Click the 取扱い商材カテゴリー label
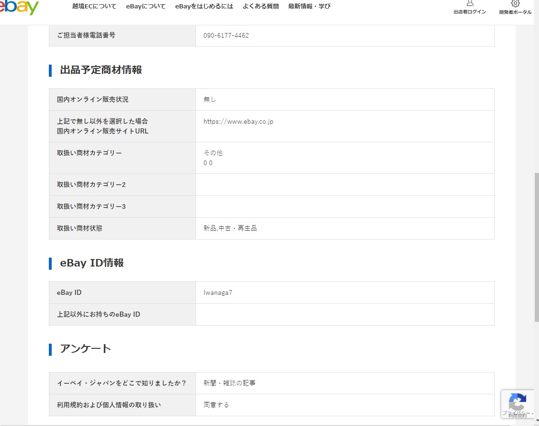Screen dimensions: 539x426 [89, 153]
